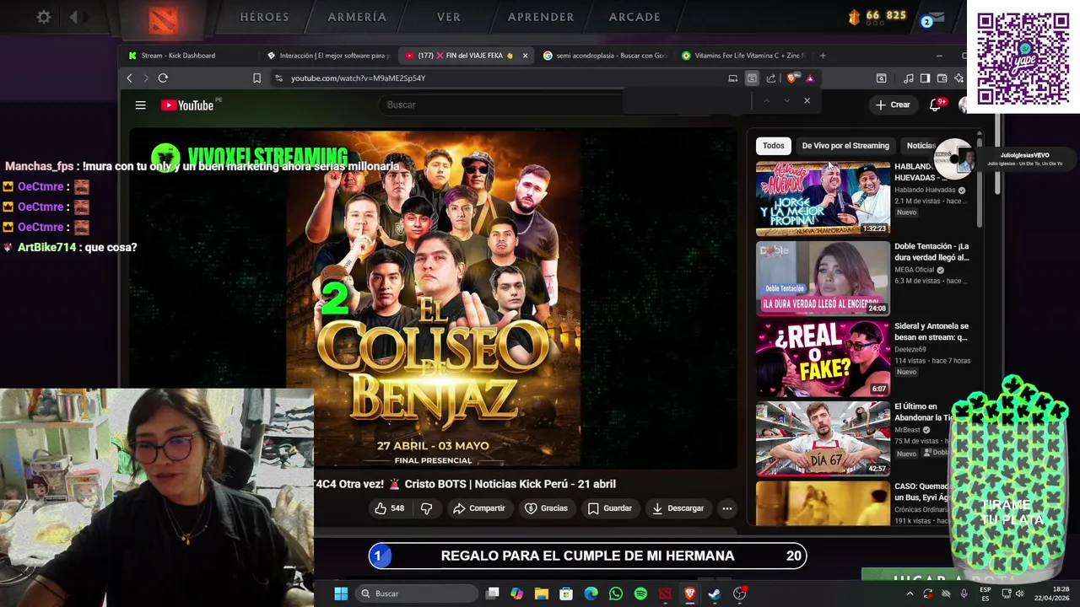Switch to Brave browser on taskbar
Image resolution: width=1080 pixels, height=607 pixels.
coord(690,594)
